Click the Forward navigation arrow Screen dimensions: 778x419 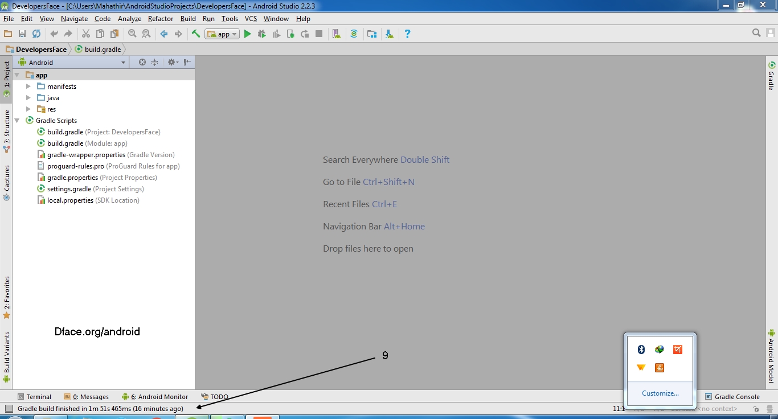[178, 34]
